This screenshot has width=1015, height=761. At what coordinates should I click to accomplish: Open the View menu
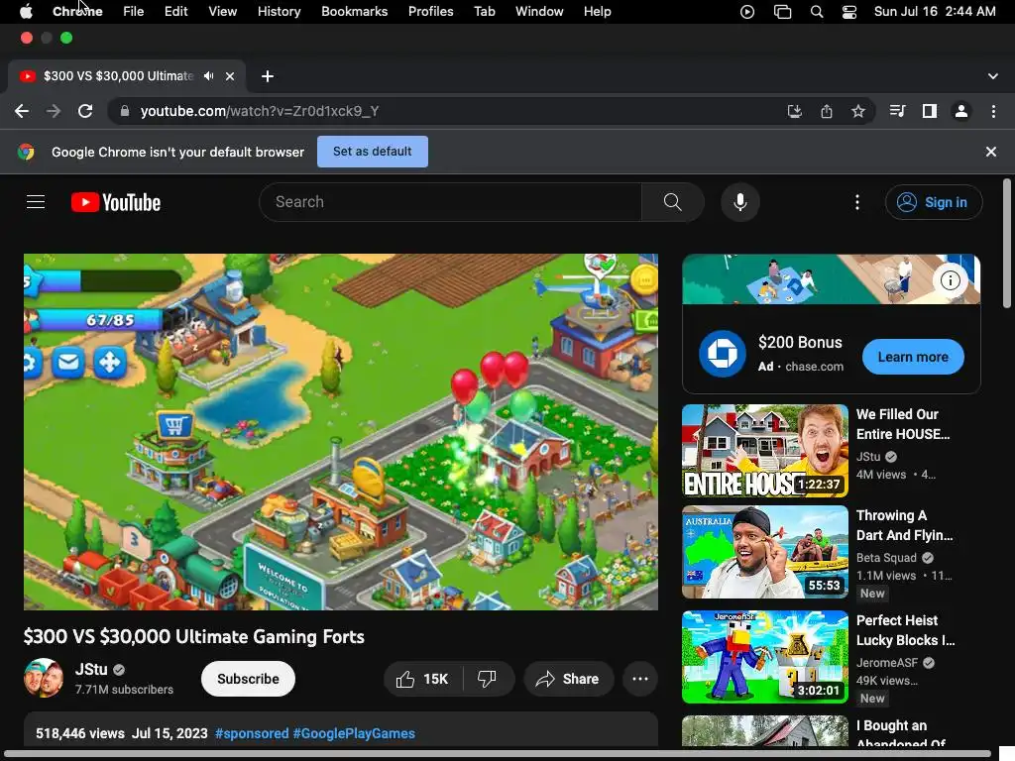tap(223, 12)
